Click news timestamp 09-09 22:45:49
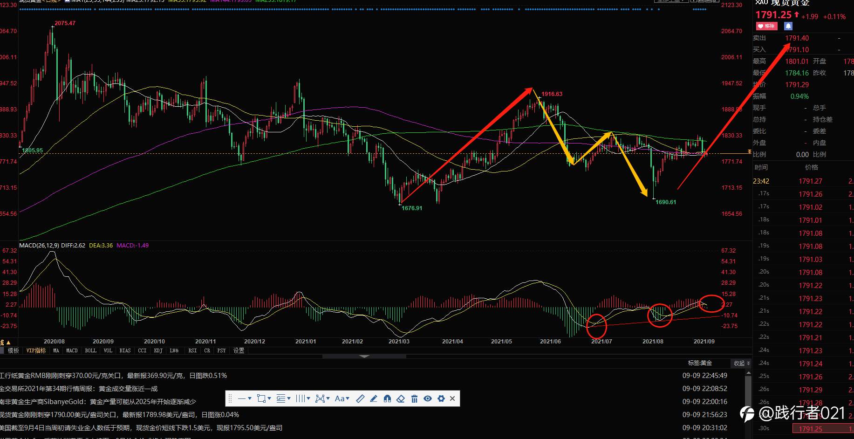Image resolution: width=854 pixels, height=439 pixels. pyautogui.click(x=704, y=375)
